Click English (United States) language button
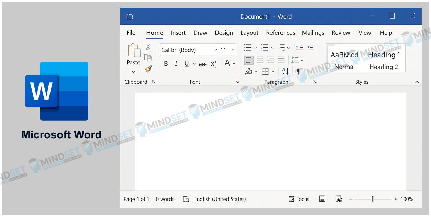Viewport: 431px width, 217px height. 220,199
